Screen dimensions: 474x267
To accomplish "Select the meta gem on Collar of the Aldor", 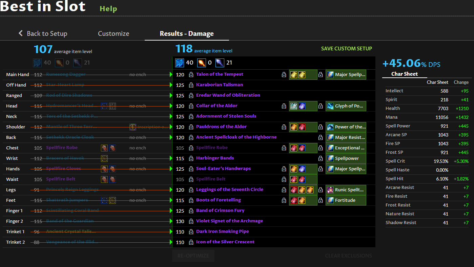I will coord(294,106).
